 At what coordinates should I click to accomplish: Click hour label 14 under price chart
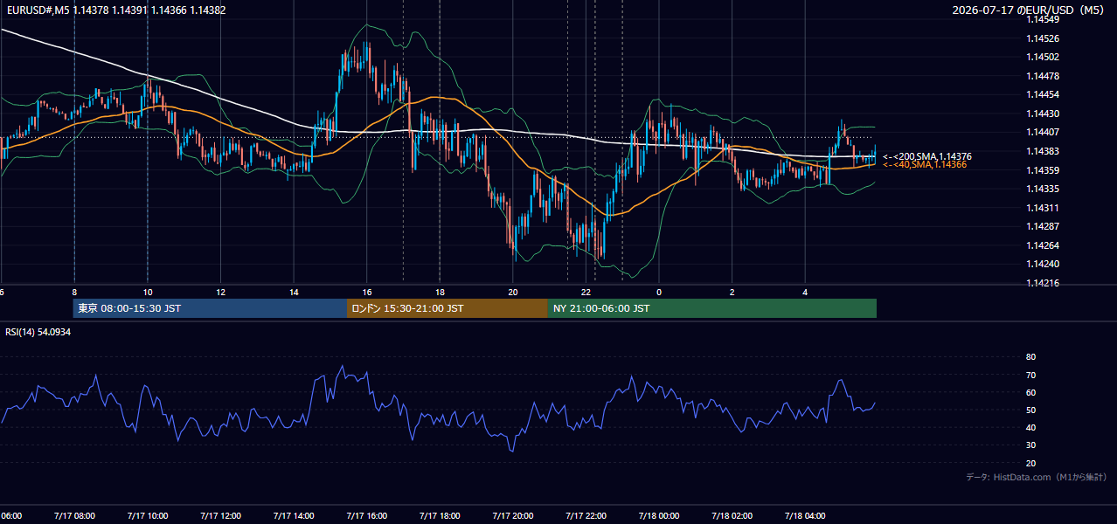pos(294,292)
